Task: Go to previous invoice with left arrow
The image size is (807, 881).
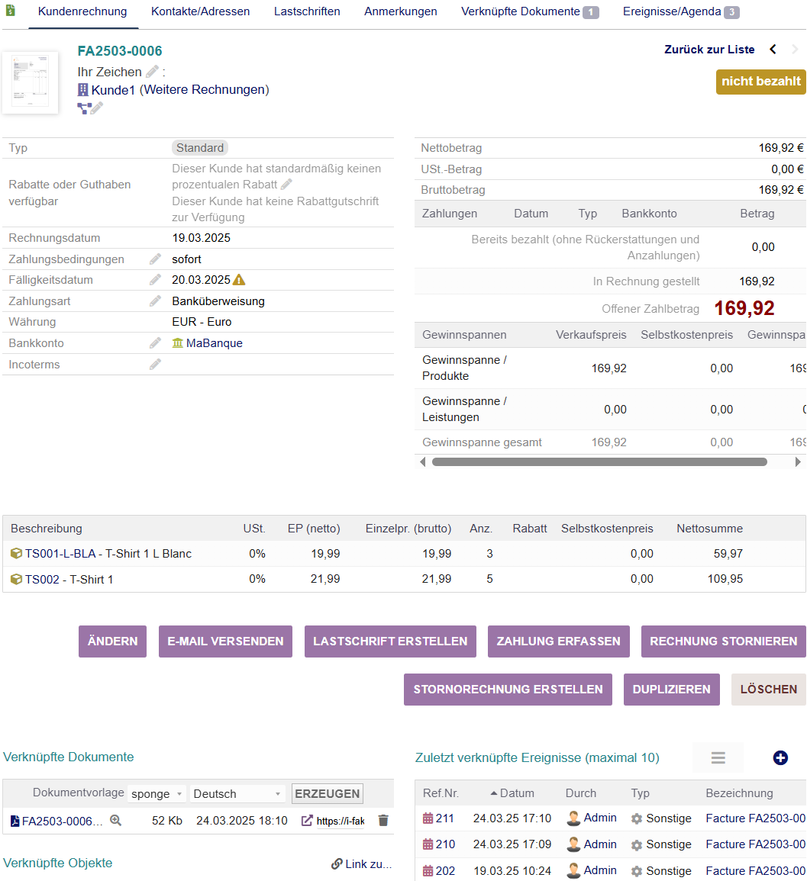Action: coord(773,50)
